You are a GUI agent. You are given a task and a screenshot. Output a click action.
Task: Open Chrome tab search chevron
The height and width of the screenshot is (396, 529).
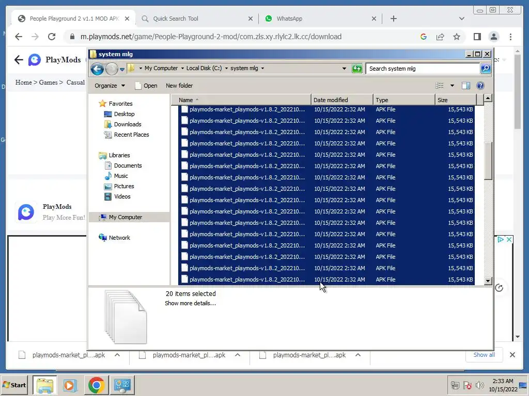(461, 19)
